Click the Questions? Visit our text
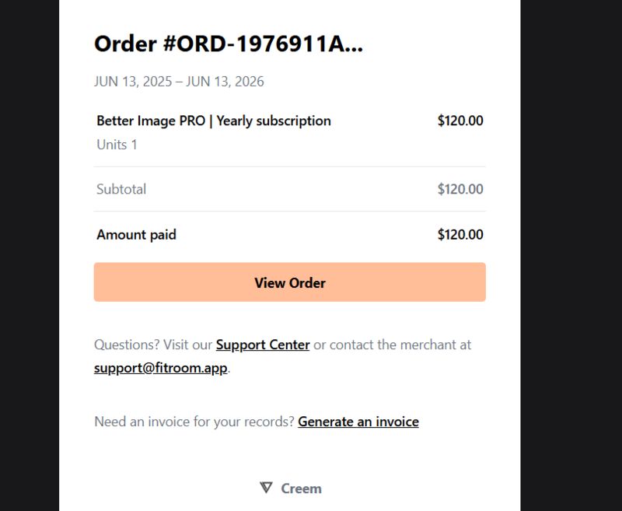 (x=153, y=345)
